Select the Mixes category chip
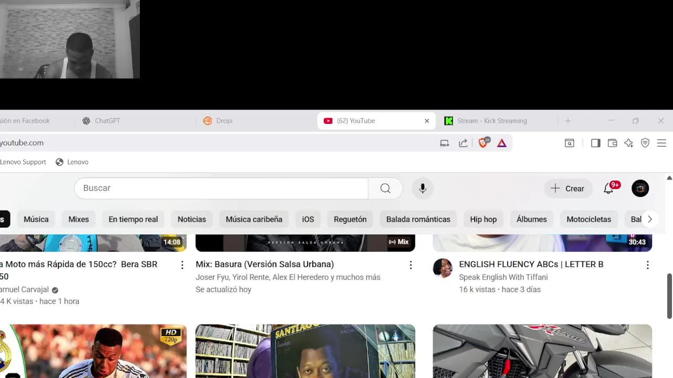Viewport: 673px width, 378px height. pyautogui.click(x=79, y=219)
